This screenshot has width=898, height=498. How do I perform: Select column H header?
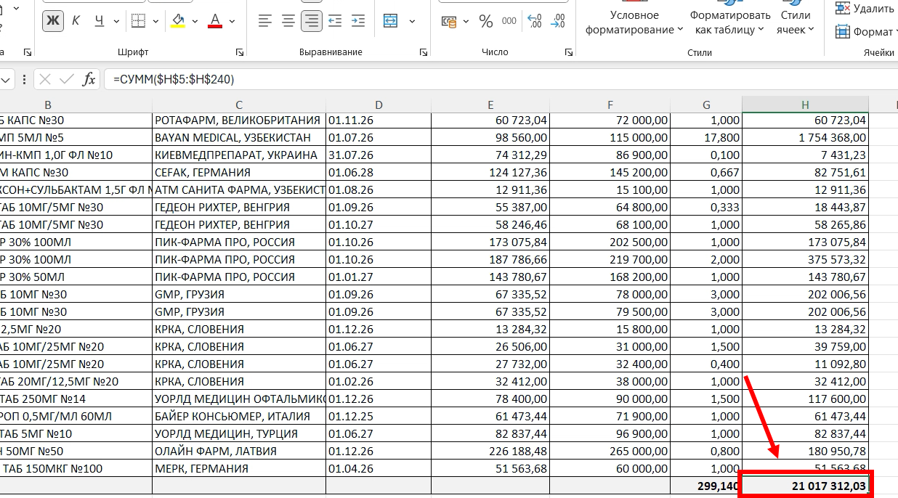point(805,105)
